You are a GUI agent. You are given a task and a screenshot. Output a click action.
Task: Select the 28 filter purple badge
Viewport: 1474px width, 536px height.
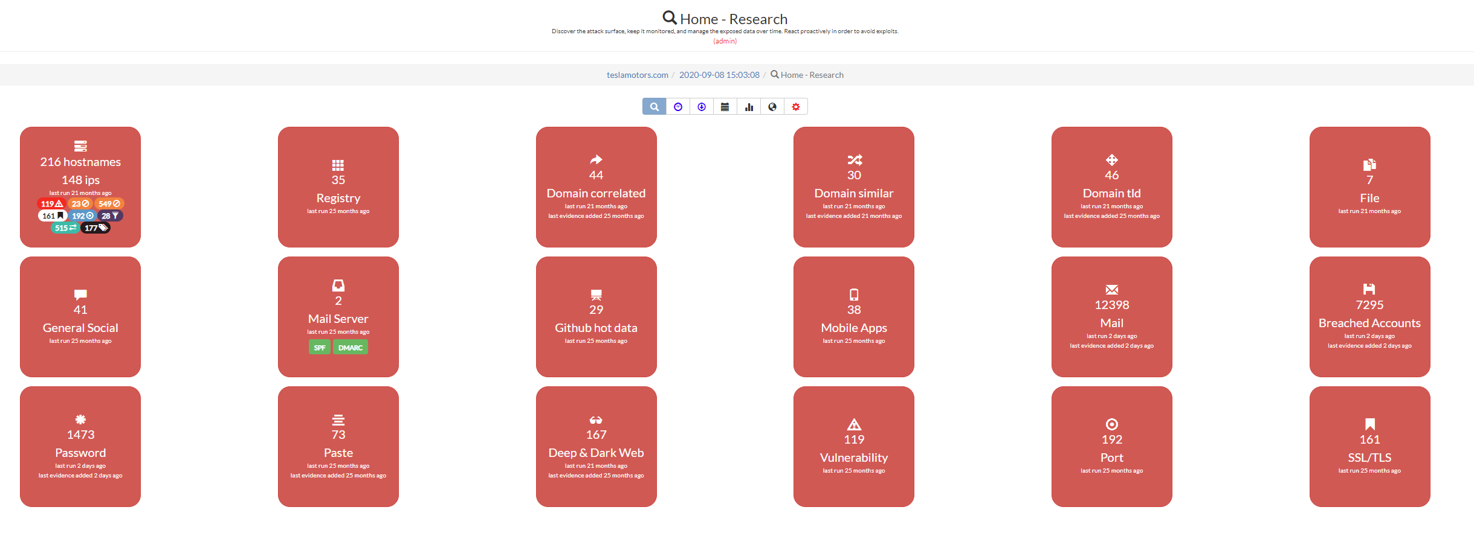tap(110, 216)
